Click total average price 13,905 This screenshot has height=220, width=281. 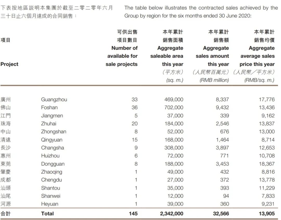click(x=267, y=214)
